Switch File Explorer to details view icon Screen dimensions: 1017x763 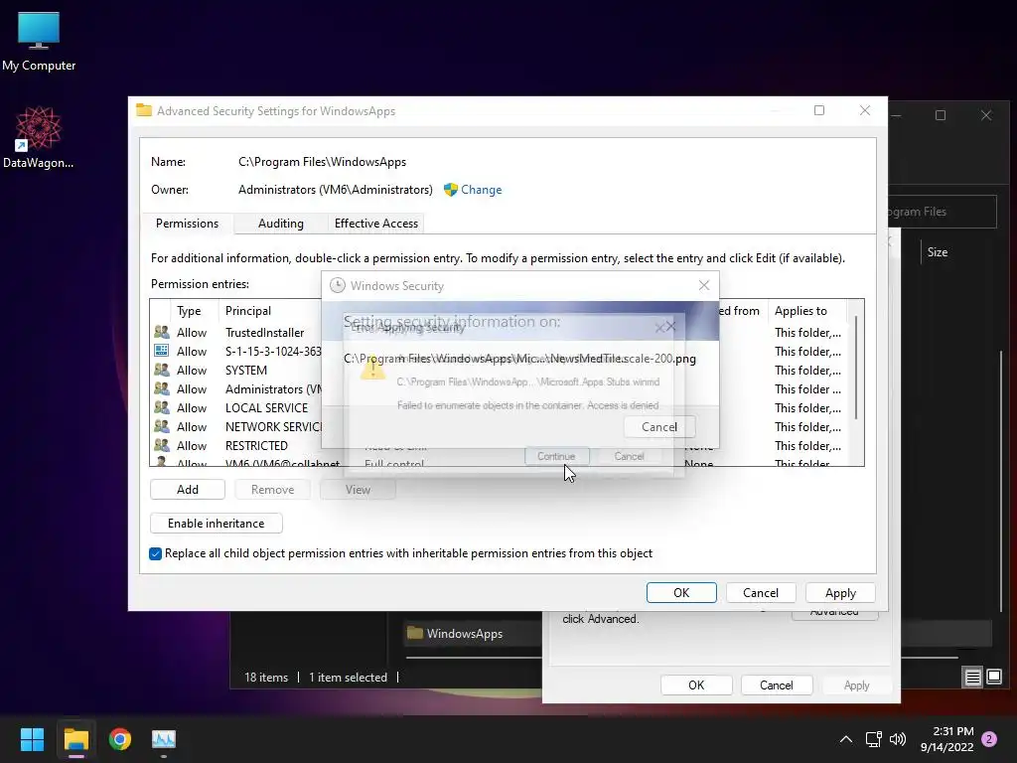972,678
